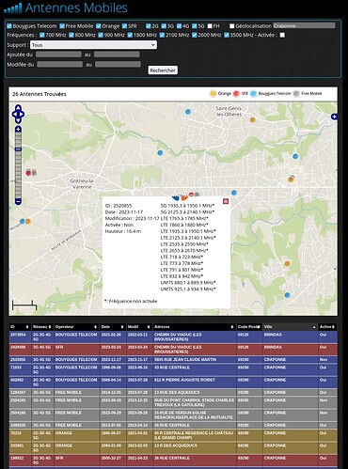Image resolution: width=348 pixels, height=469 pixels.
Task: Toggle the 4G network checkbox
Action: click(x=179, y=25)
